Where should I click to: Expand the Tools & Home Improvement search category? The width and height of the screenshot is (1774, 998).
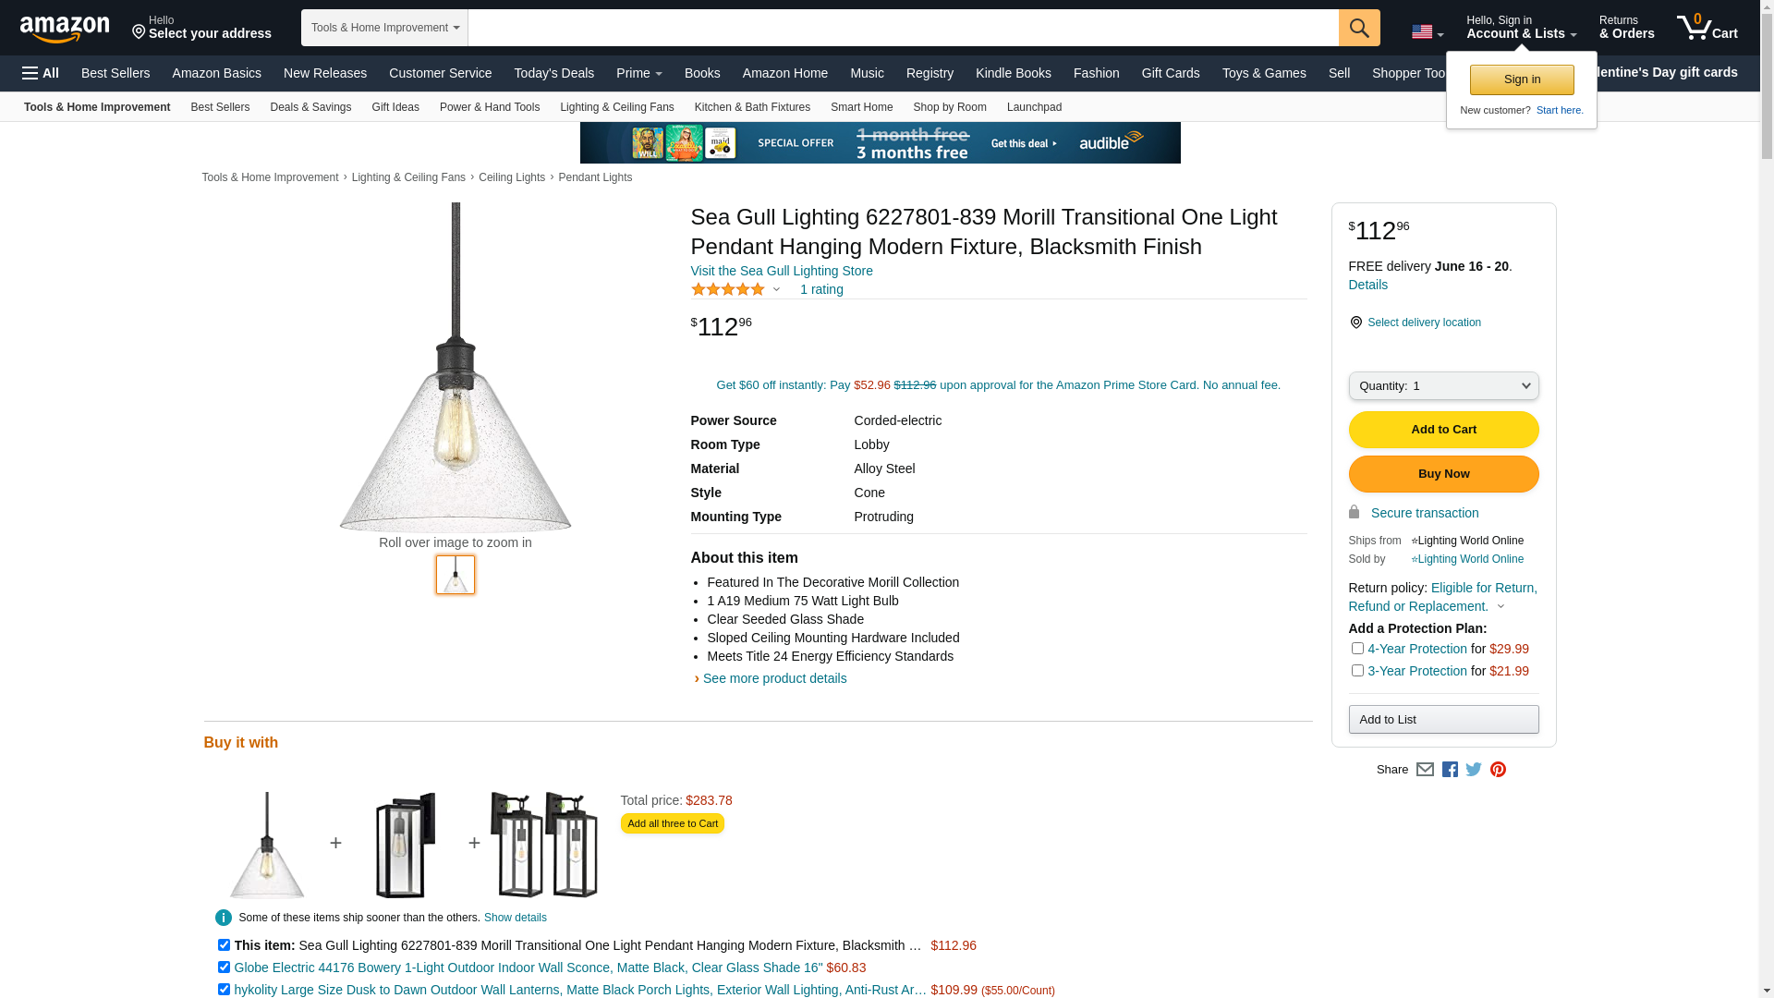point(384,28)
